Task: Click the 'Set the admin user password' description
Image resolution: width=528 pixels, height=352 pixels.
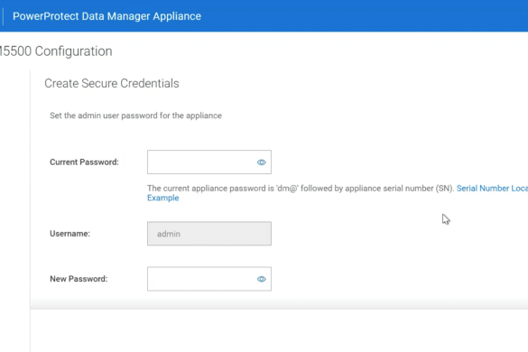Action: tap(135, 116)
